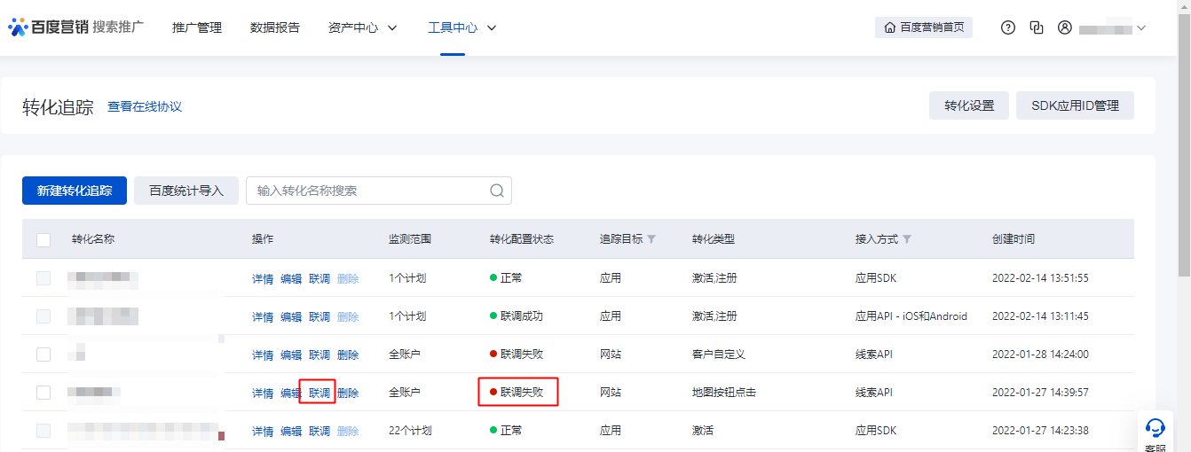Open the 数据报告 menu

[x=275, y=27]
